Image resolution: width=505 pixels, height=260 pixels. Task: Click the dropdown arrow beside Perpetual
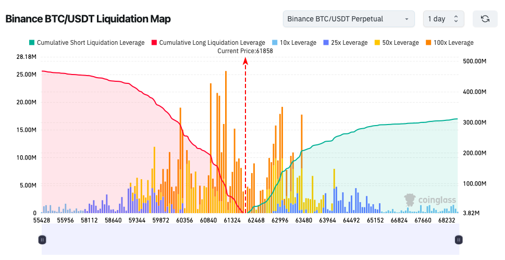(407, 19)
